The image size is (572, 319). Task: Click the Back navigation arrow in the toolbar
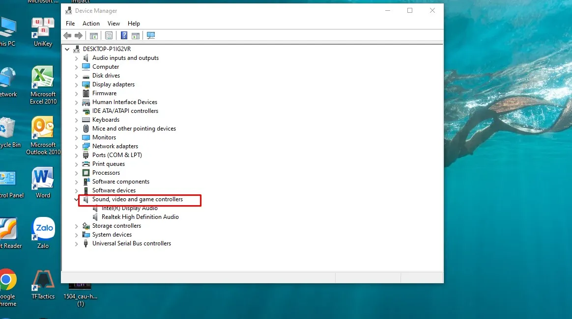tap(67, 35)
